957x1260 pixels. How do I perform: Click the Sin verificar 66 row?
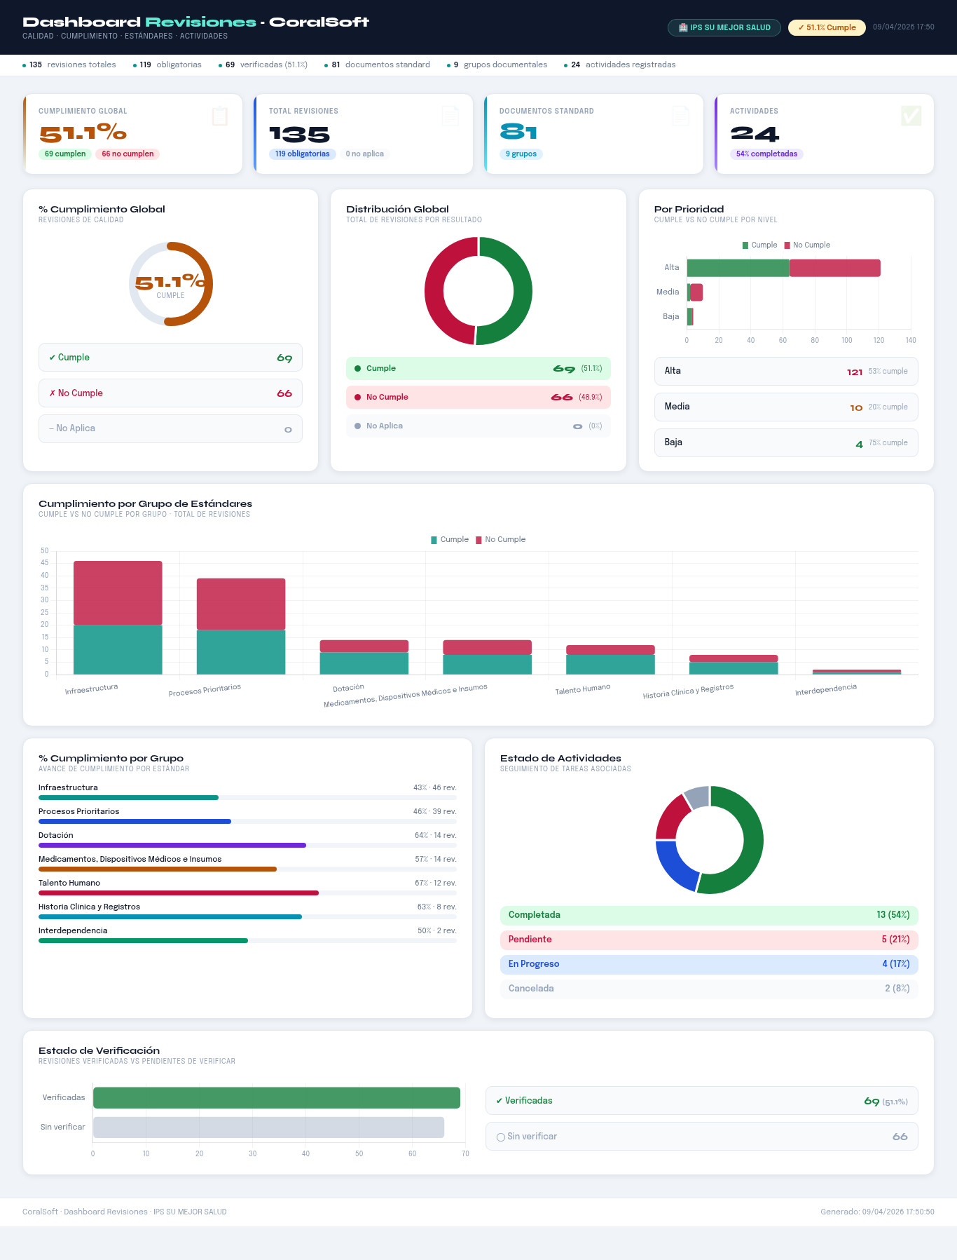[x=702, y=1137]
